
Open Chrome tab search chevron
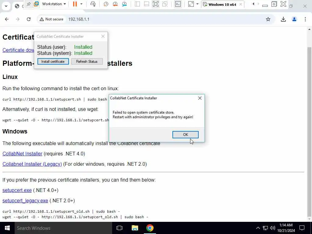tap(6, 6)
